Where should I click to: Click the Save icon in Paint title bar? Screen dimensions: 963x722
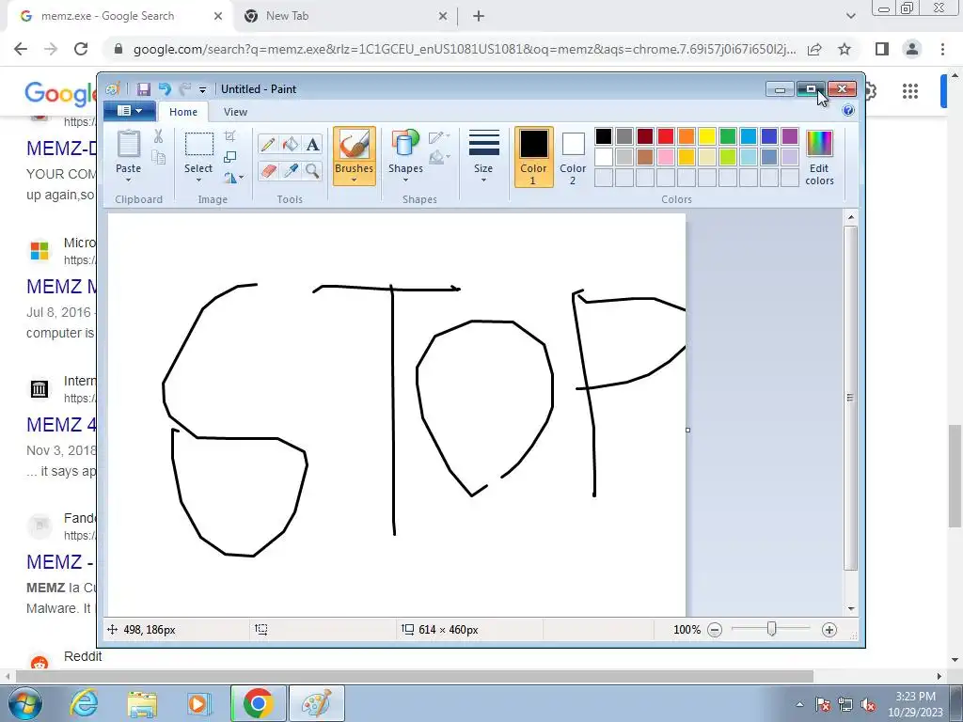143,89
